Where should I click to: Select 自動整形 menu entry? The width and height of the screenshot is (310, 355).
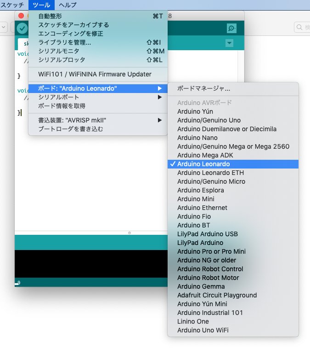98,16
